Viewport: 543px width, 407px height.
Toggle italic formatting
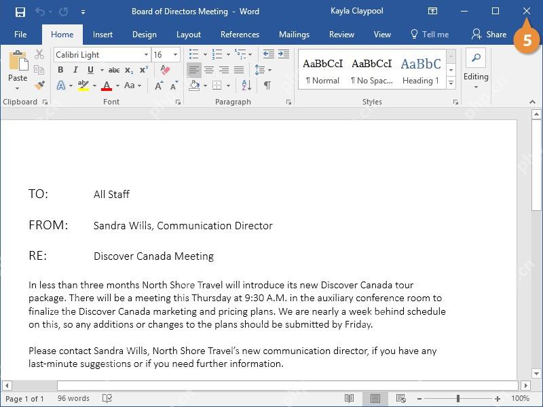pos(75,70)
